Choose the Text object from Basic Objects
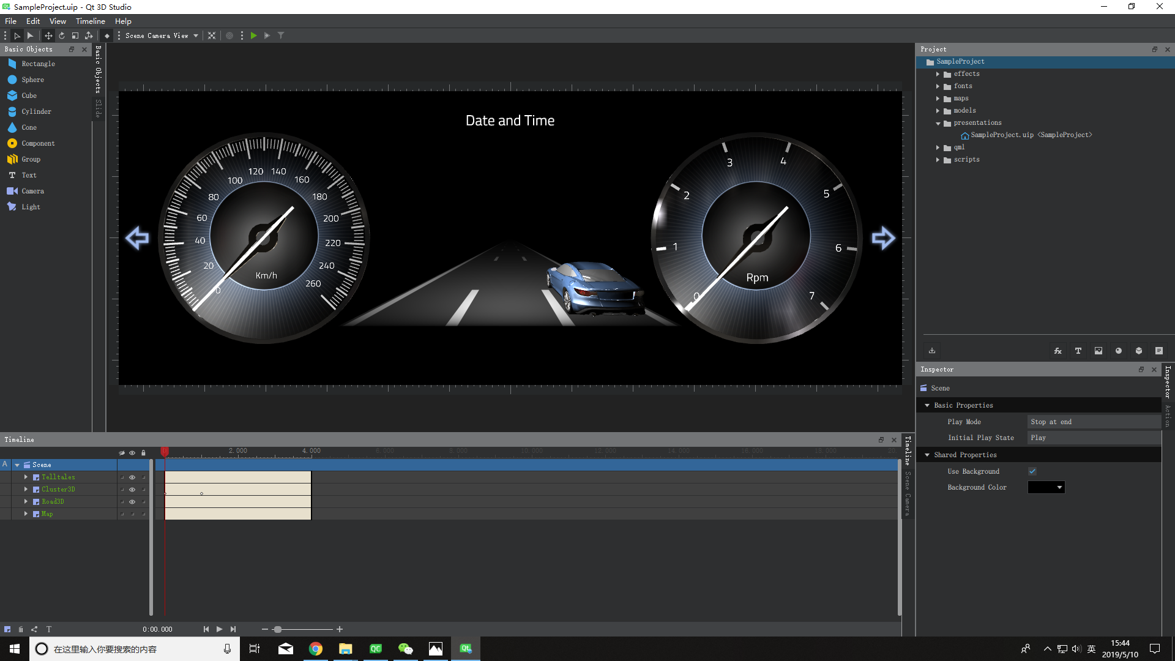Image resolution: width=1175 pixels, height=661 pixels. 28,175
